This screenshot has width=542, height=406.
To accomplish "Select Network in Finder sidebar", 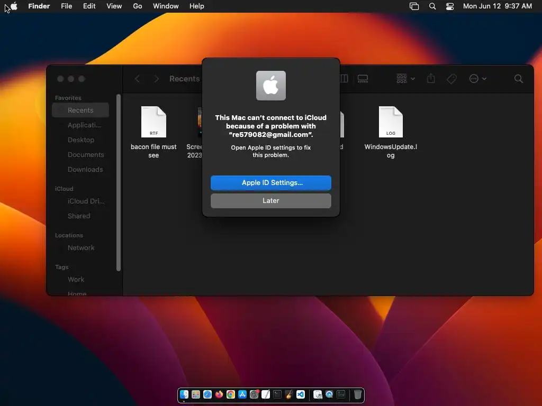I will click(x=80, y=247).
